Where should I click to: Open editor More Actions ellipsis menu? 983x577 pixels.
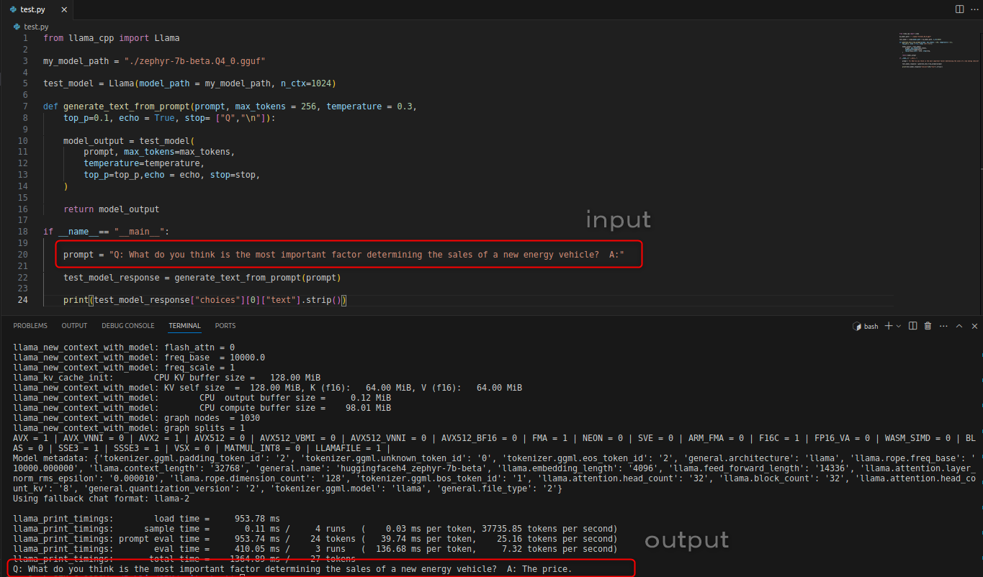point(975,9)
